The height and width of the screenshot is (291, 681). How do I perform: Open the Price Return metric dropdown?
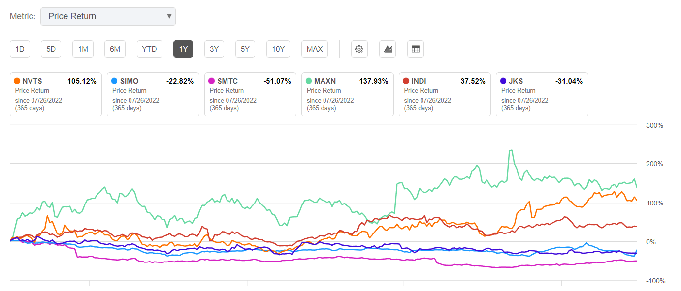[x=108, y=16]
